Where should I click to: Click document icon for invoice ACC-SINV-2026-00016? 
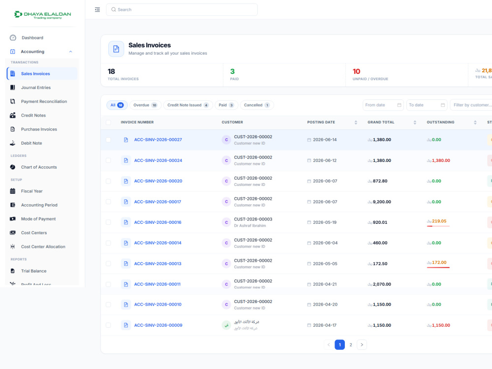(x=126, y=222)
